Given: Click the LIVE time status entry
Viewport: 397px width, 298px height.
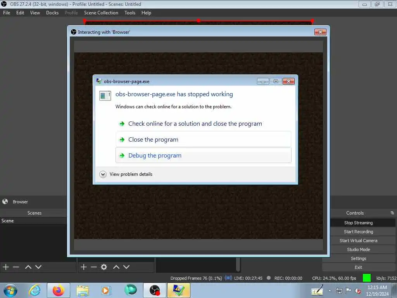Looking at the screenshot, I should tap(248, 278).
